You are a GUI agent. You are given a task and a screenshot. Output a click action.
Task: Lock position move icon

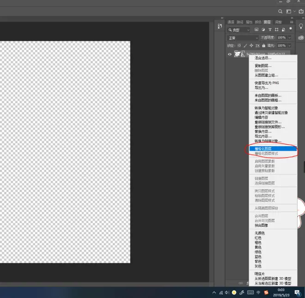pos(251,45)
